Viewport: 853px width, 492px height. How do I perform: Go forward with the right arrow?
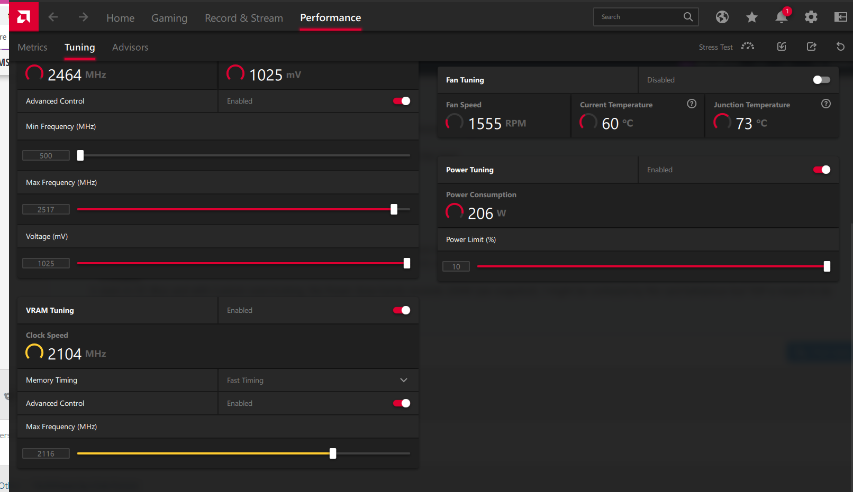[x=83, y=17]
